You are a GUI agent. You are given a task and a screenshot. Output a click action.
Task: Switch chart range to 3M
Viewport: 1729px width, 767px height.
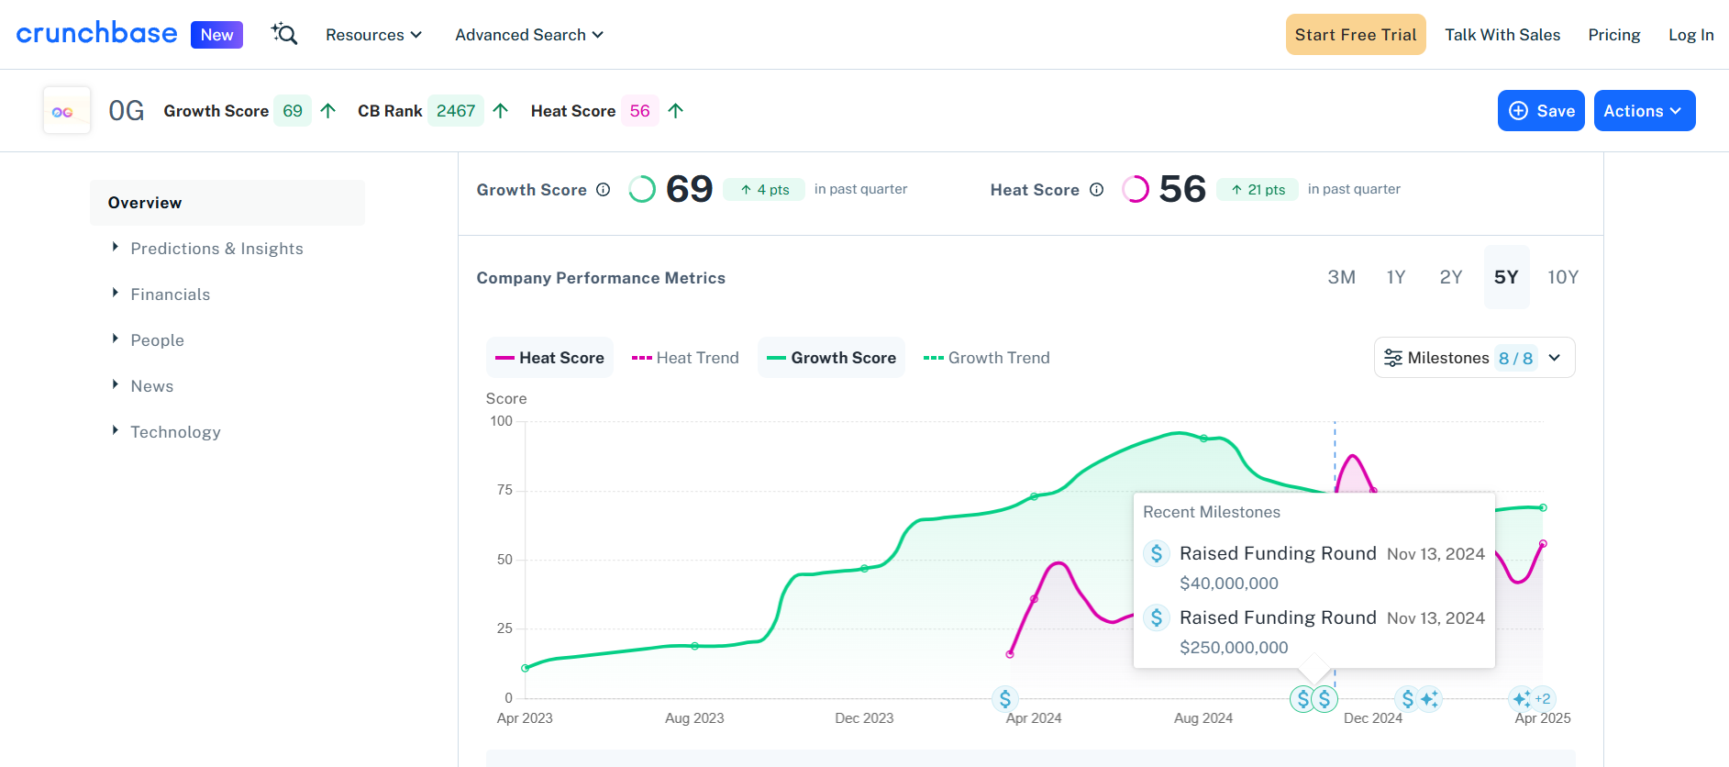tap(1341, 277)
